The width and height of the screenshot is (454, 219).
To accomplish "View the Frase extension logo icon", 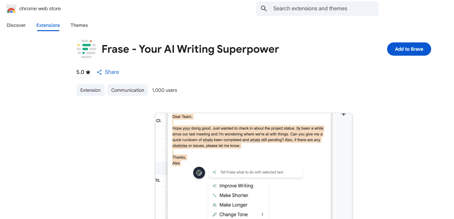I will 86,49.
